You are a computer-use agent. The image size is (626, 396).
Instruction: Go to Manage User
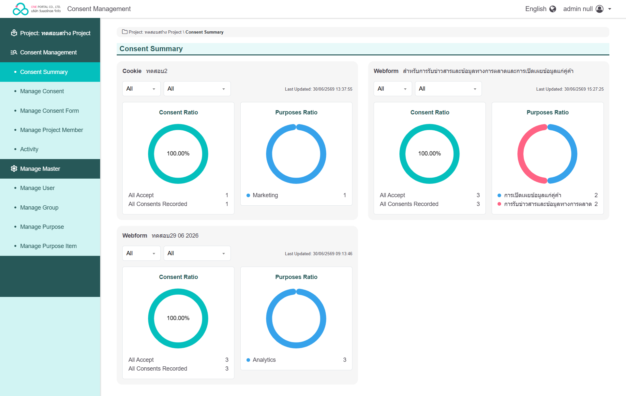tap(50, 188)
